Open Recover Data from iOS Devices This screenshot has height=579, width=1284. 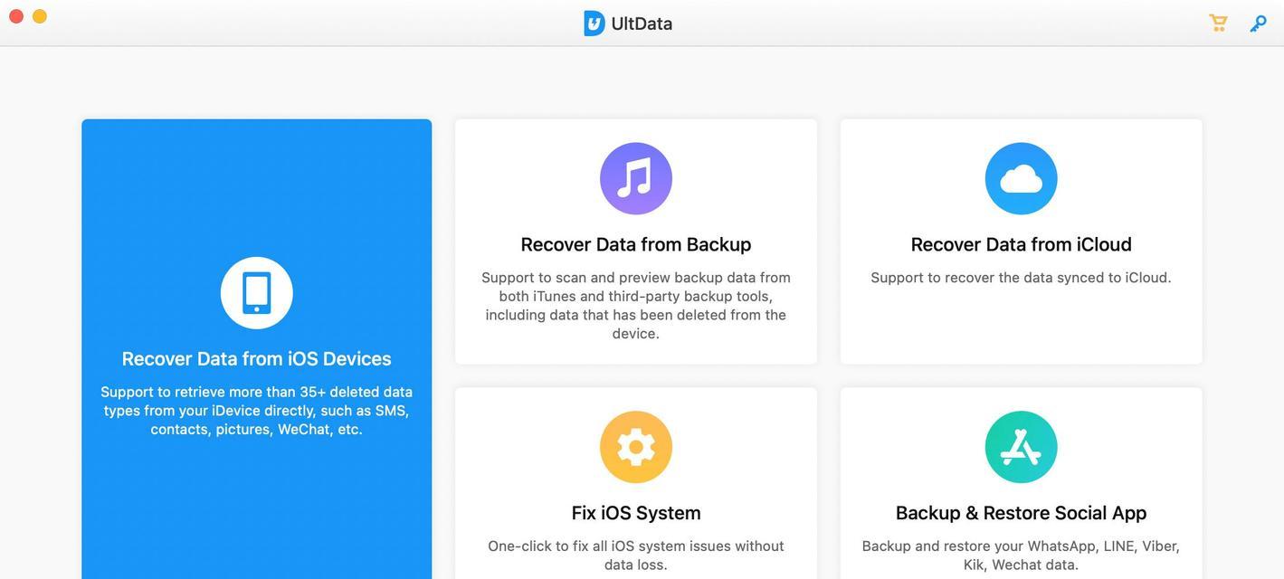[x=257, y=359]
